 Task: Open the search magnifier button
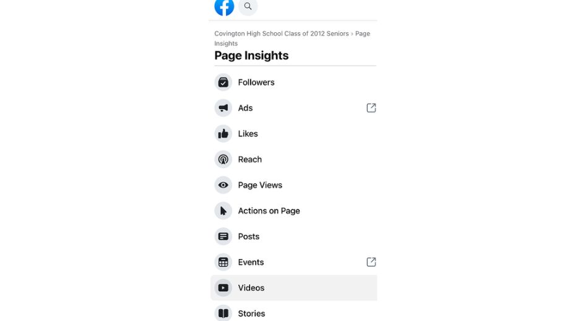(x=248, y=6)
